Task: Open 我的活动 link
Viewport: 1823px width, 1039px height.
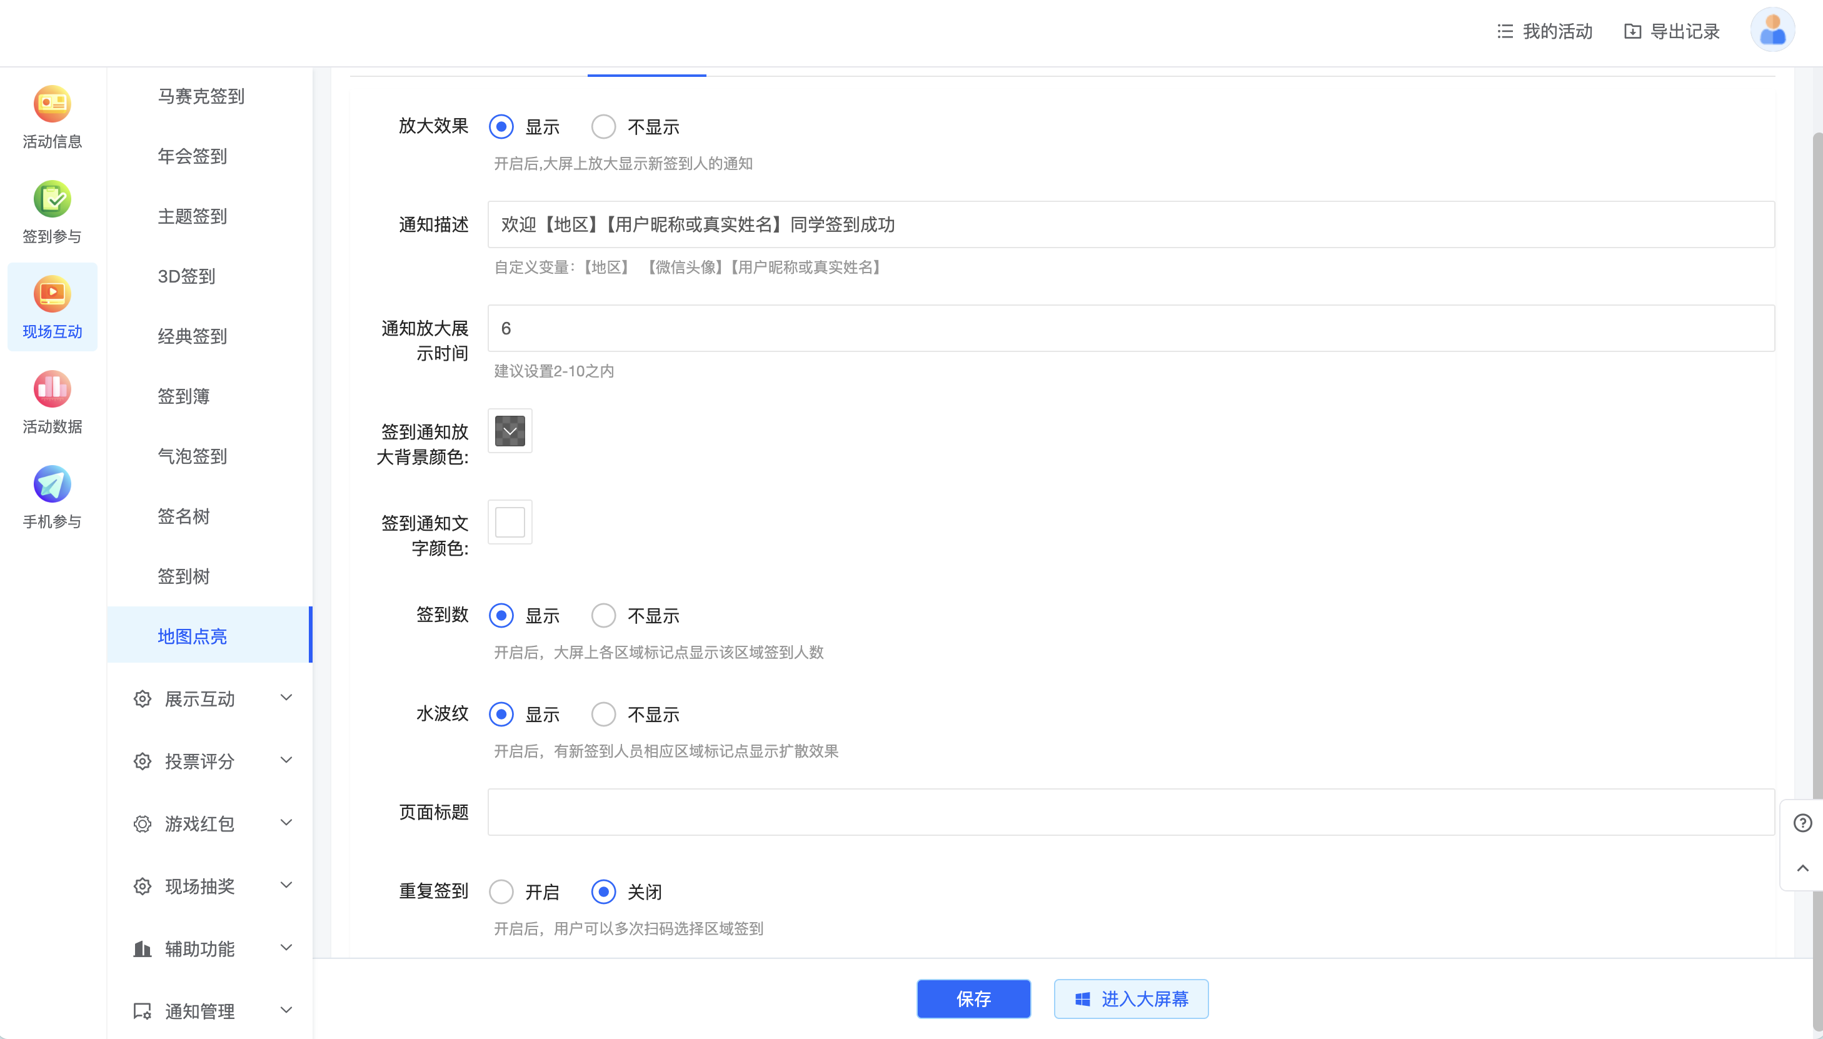Action: pyautogui.click(x=1545, y=31)
